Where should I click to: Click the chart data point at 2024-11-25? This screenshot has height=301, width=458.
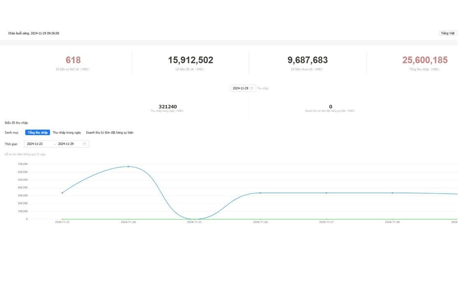tap(194, 219)
